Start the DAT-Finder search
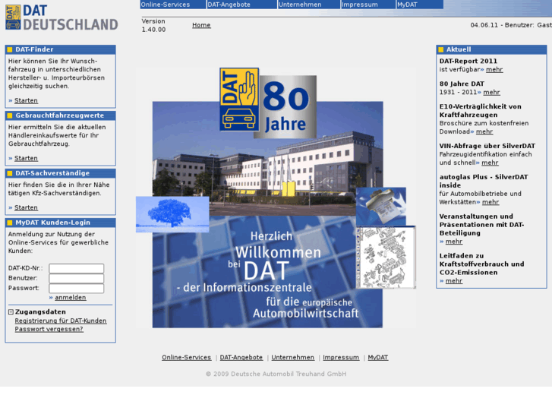The image size is (552, 414). (26, 100)
